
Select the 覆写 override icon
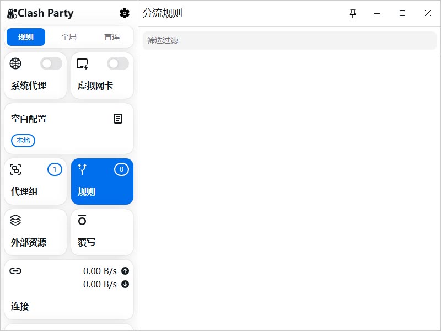coord(82,220)
